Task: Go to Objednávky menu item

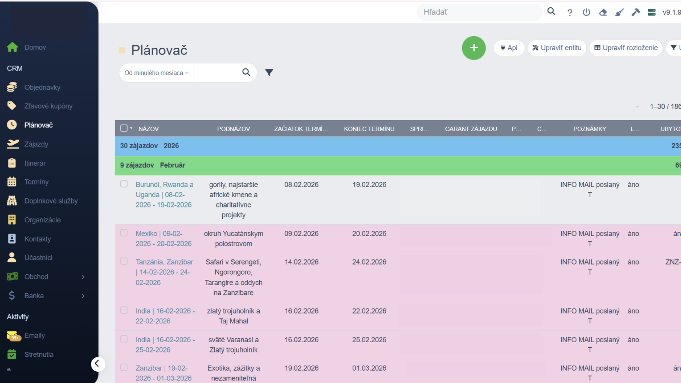Action: tap(42, 87)
